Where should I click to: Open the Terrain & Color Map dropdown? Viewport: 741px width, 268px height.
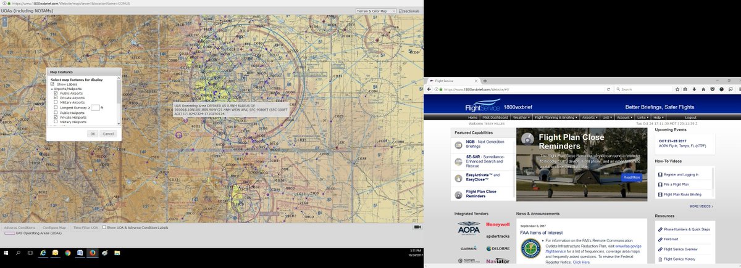[375, 11]
